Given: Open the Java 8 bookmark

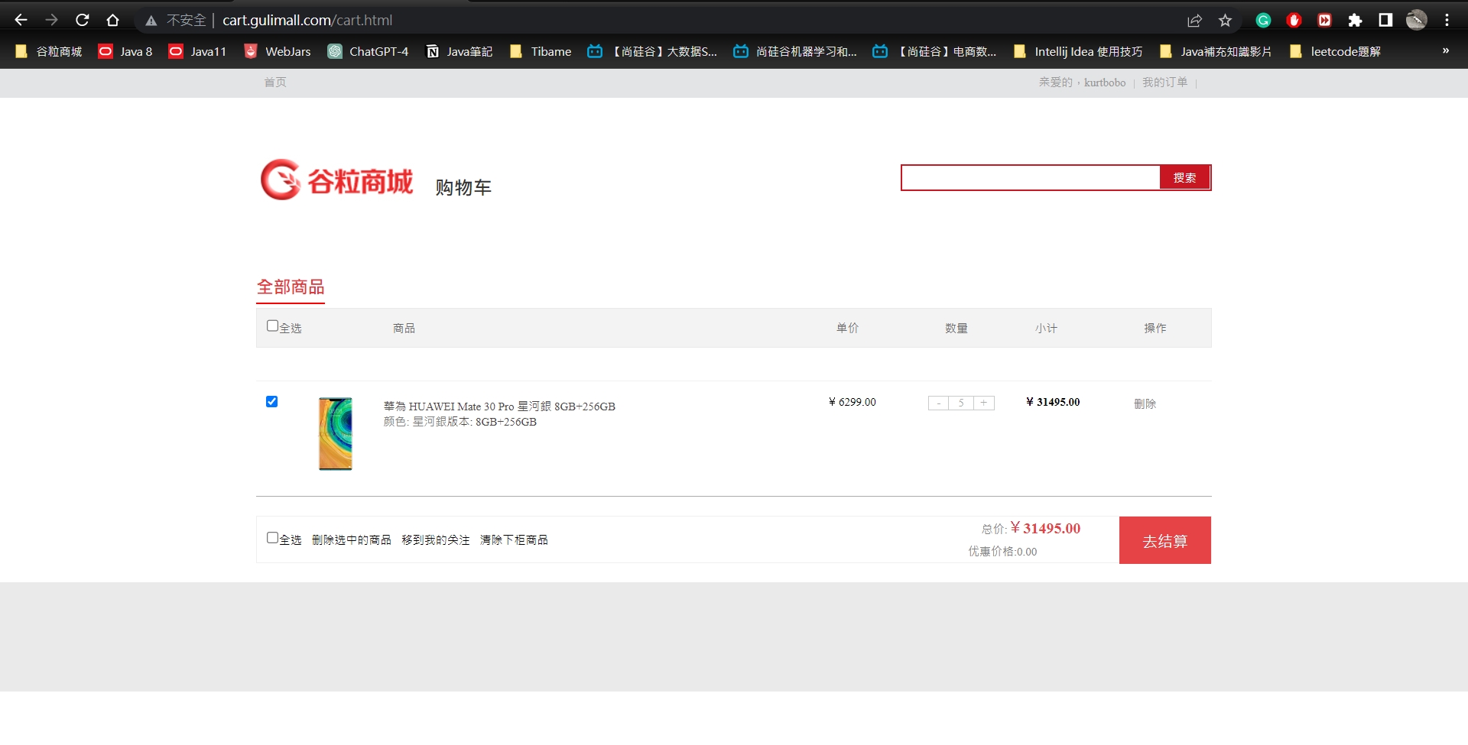Looking at the screenshot, I should pos(125,51).
